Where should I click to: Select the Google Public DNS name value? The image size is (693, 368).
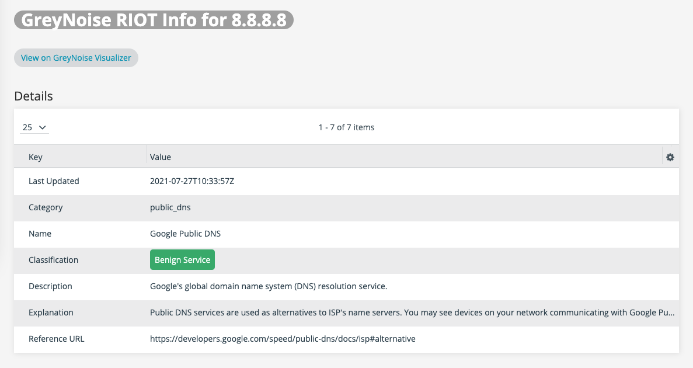click(185, 234)
